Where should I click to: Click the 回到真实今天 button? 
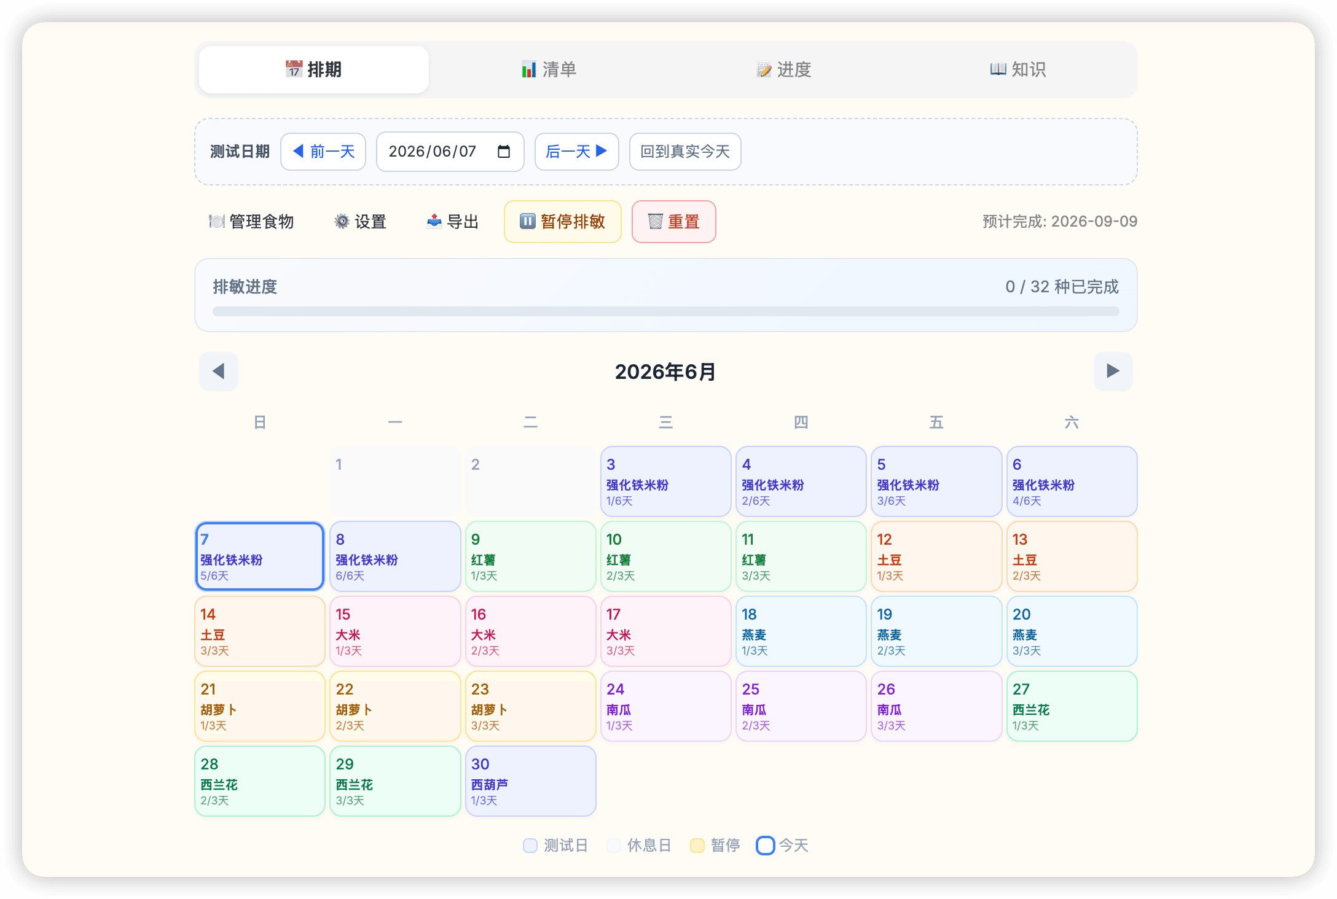pos(685,152)
